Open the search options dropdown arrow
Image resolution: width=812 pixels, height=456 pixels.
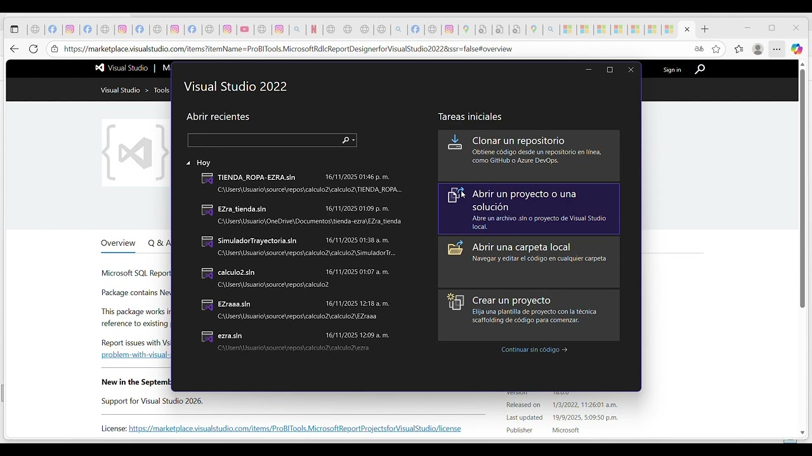click(x=353, y=140)
